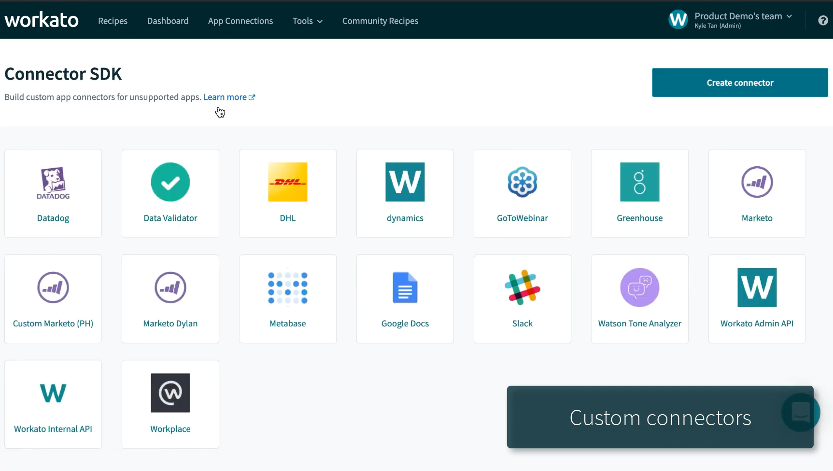This screenshot has height=471, width=833.
Task: Select the Marketo Dylan icon
Action: [x=170, y=287]
